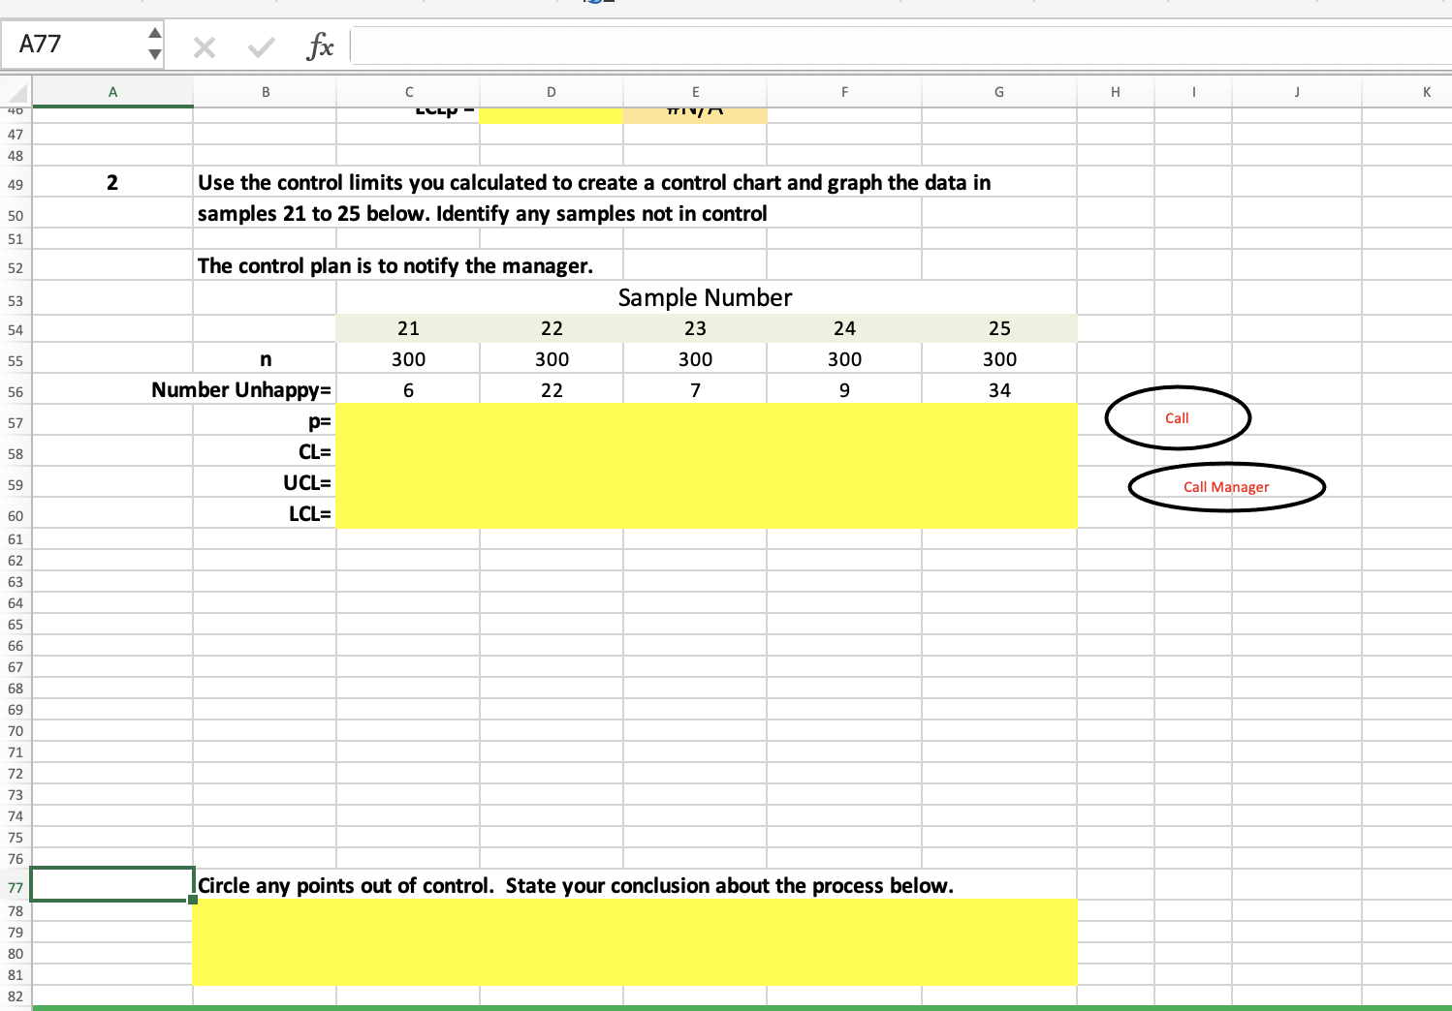
Task: Select the yellow cell next to p=
Action: (x=408, y=421)
